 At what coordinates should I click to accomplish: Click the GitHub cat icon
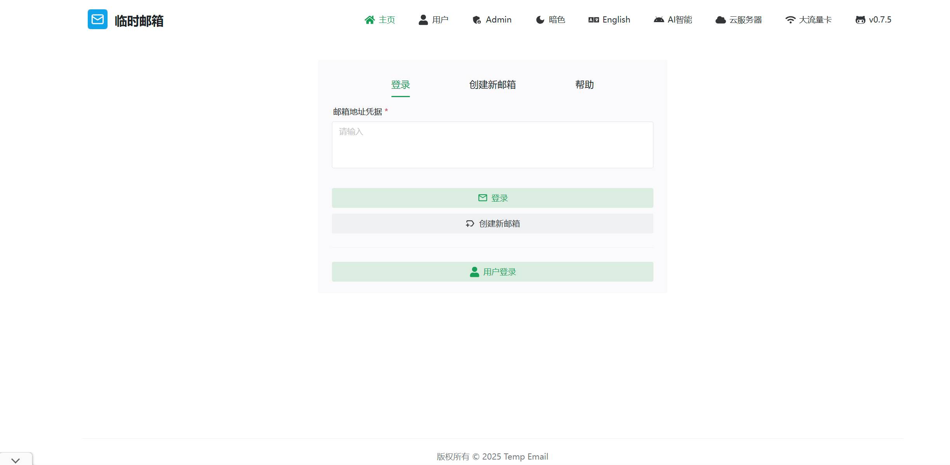860,20
